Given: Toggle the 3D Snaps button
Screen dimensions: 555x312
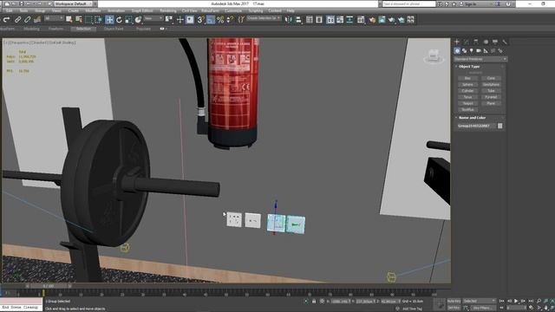Looking at the screenshot, I should (x=200, y=19).
